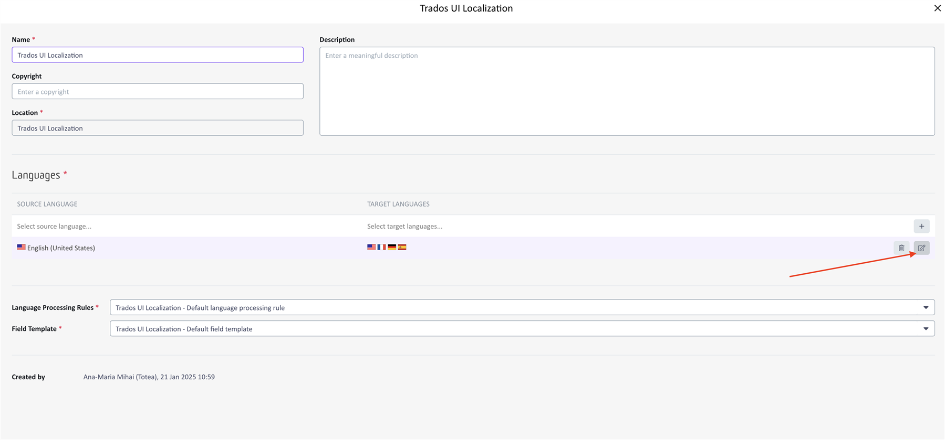Click the SOURCE LANGUAGE column header

[47, 204]
